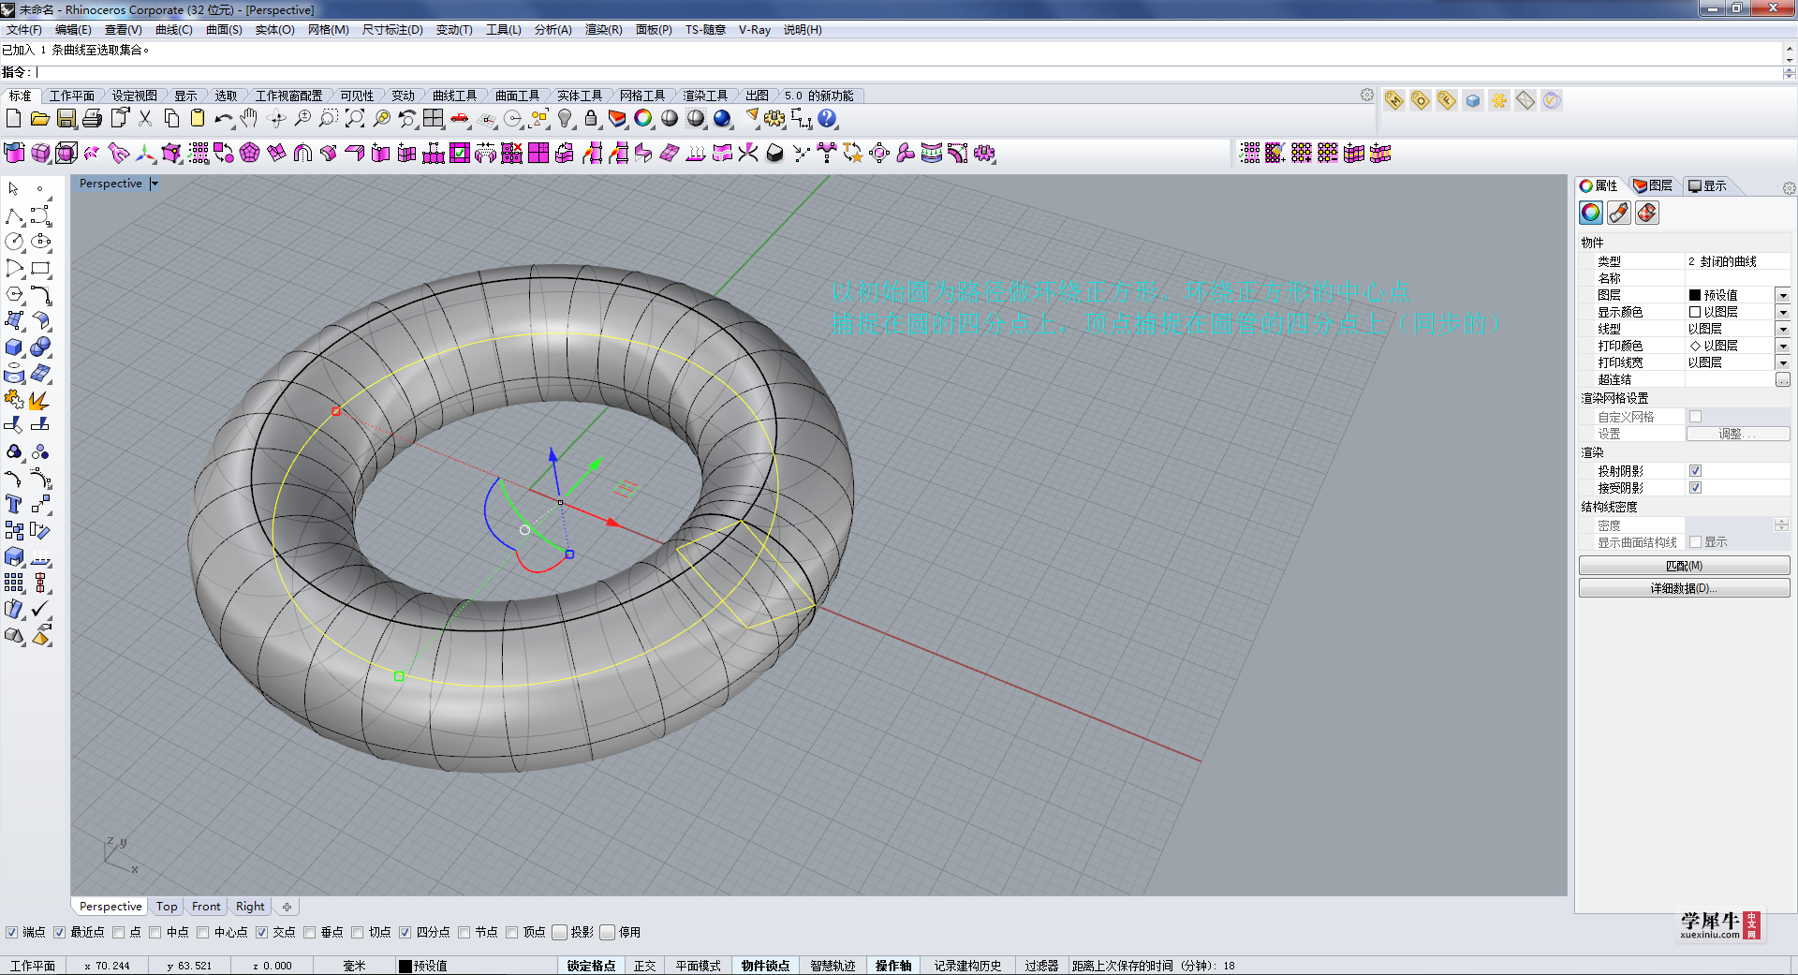The height and width of the screenshot is (975, 1798).
Task: Toggle 正交 in the status bar
Action: 644,966
